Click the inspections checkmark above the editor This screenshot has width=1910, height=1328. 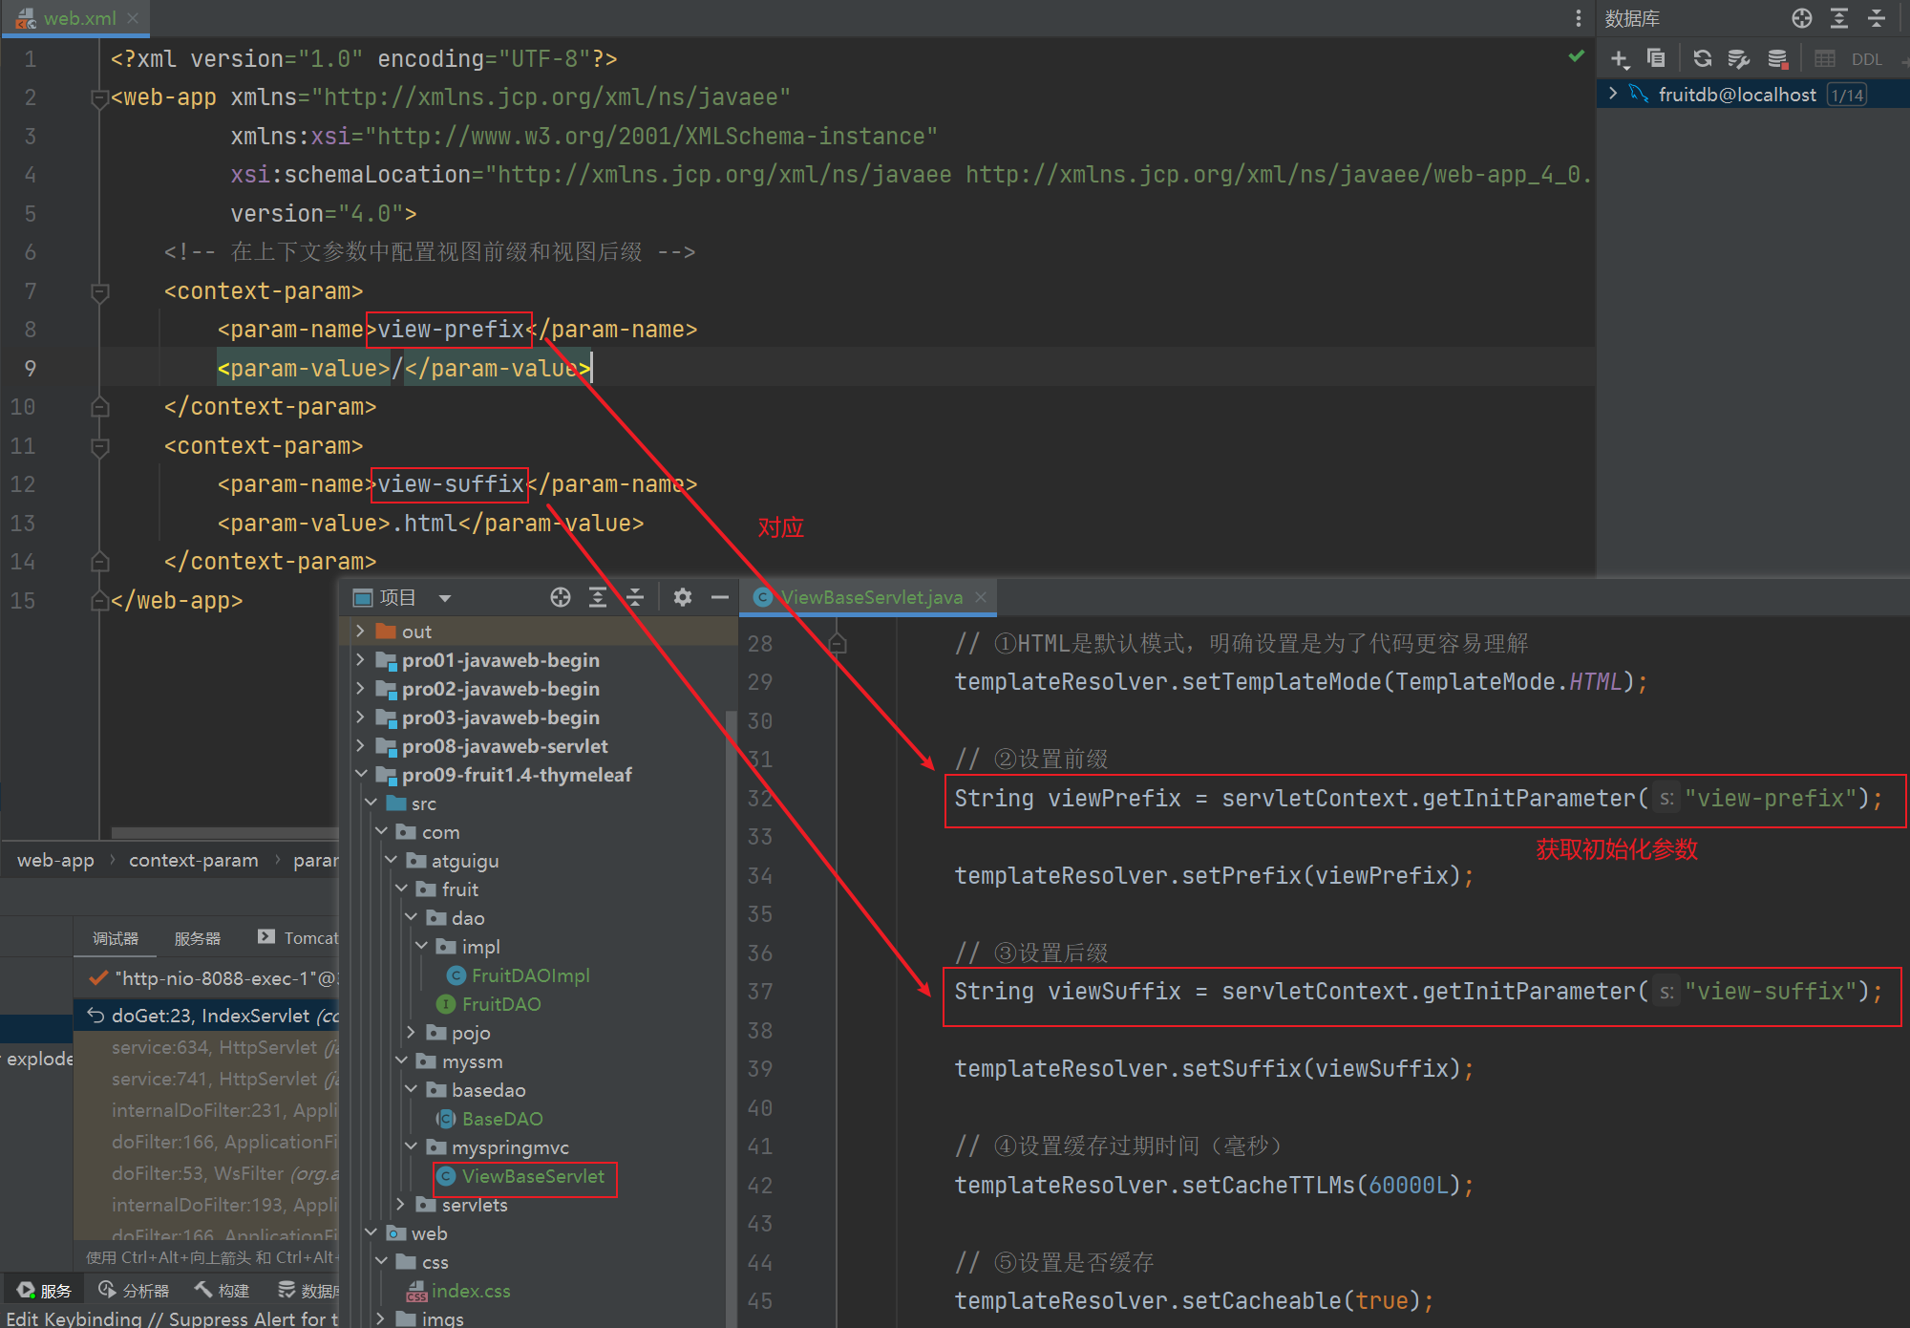[1576, 56]
